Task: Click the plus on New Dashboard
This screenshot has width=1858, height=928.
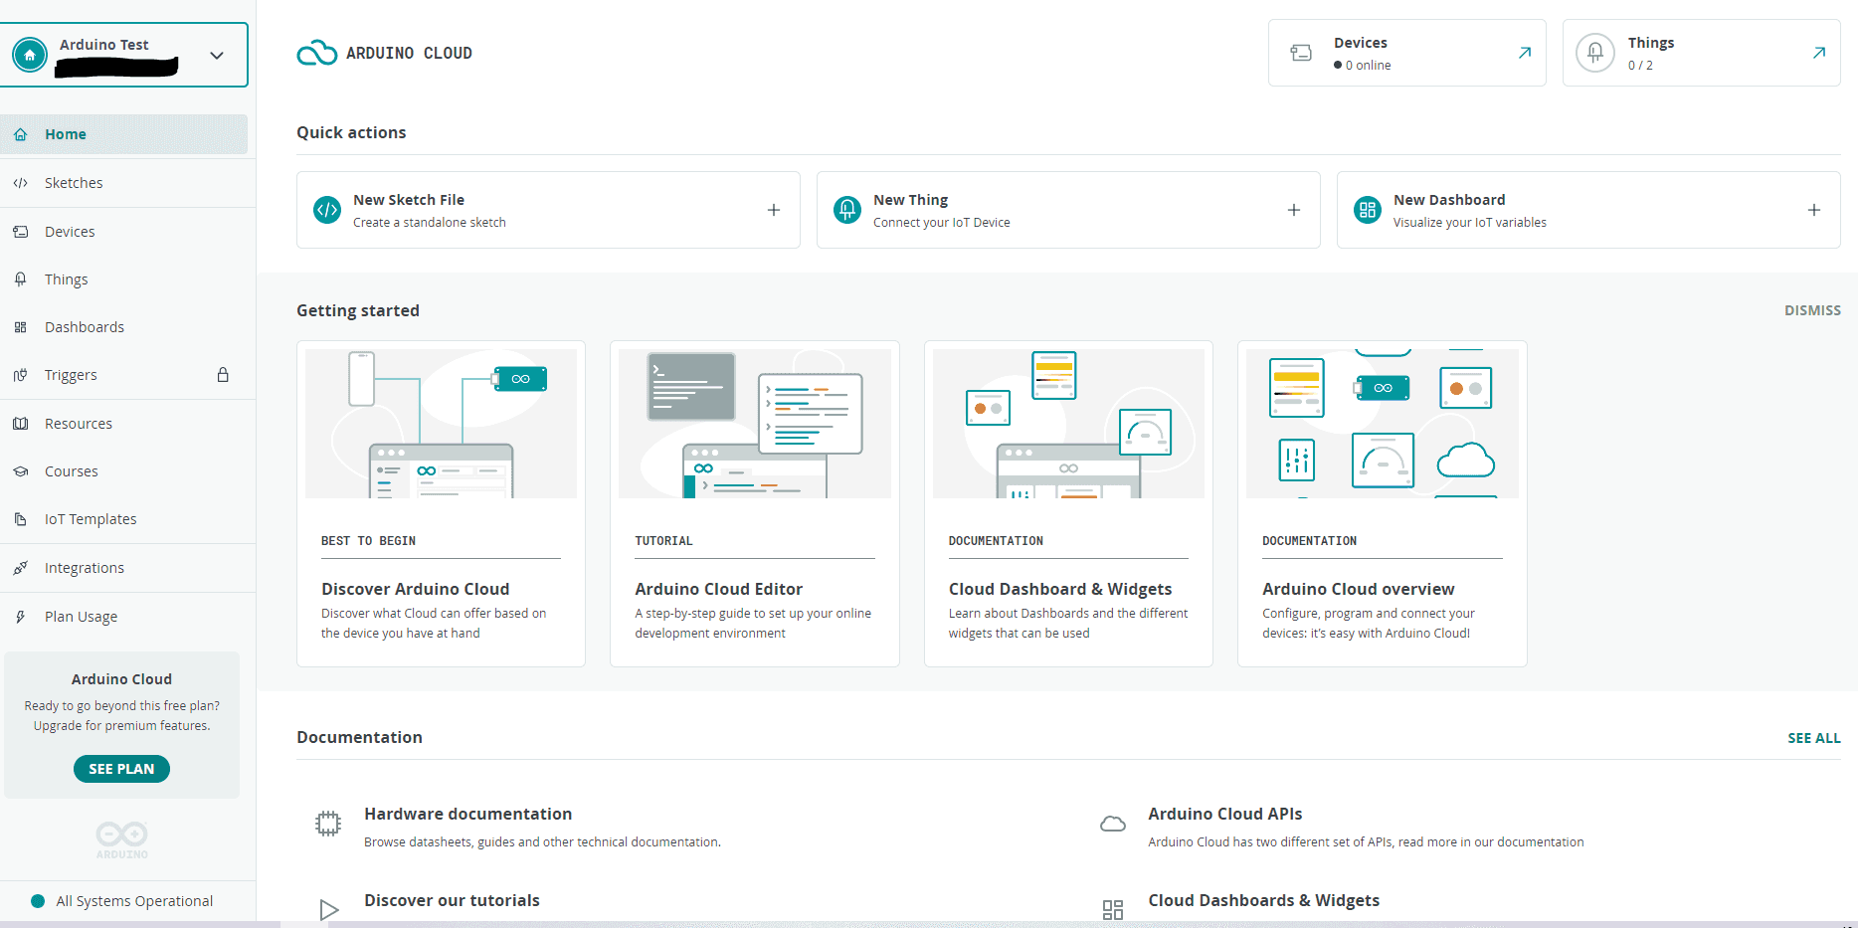Action: pos(1813,210)
